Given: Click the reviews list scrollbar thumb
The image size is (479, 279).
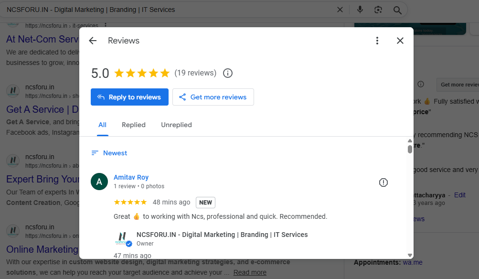Looking at the screenshot, I should [410, 149].
